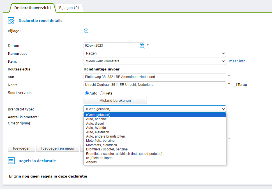The width and height of the screenshot is (272, 189).
Task: Open the Declaratieoverzicht tab
Action: pyautogui.click(x=33, y=8)
